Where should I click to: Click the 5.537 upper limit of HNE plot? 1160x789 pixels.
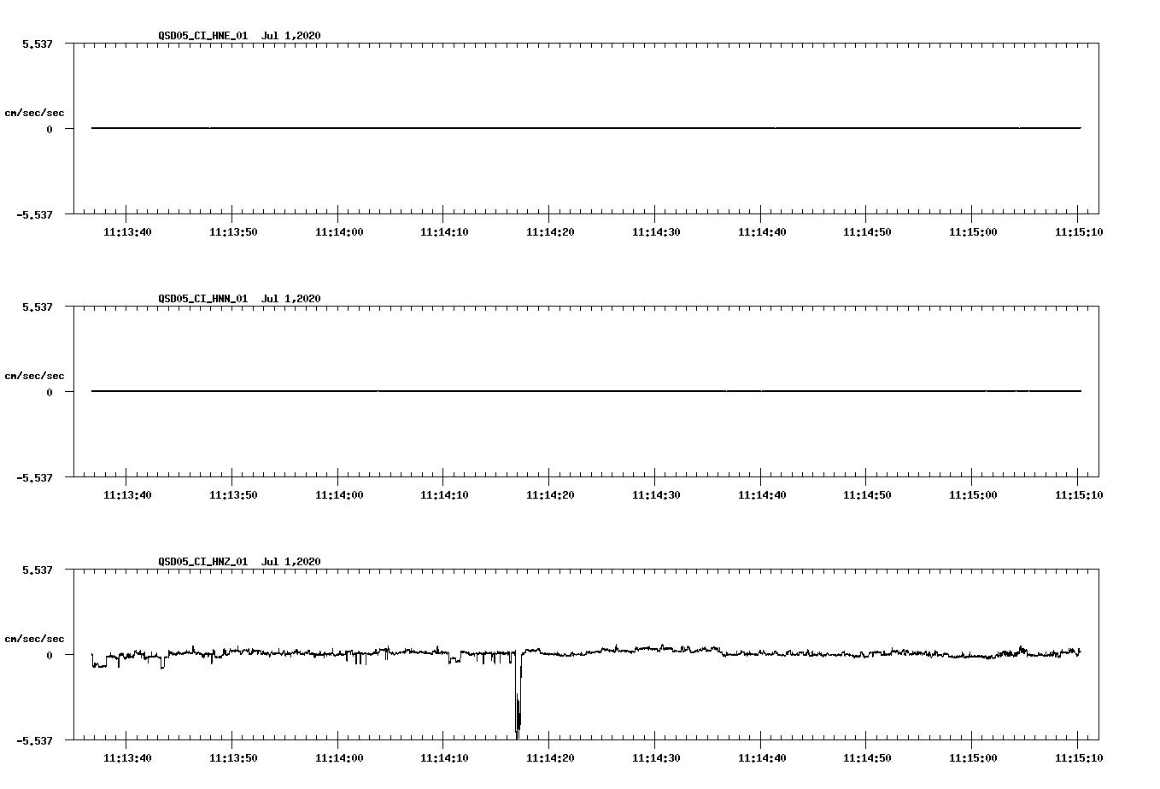(x=38, y=44)
